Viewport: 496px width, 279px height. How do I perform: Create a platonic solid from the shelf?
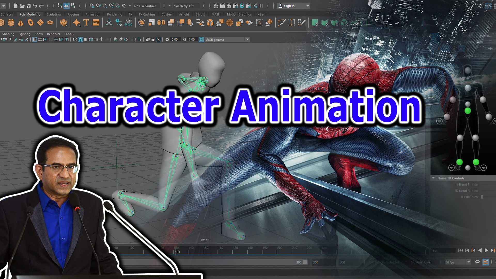pos(63,23)
